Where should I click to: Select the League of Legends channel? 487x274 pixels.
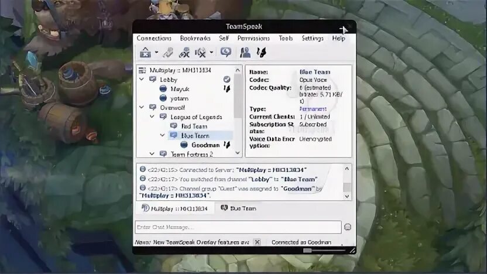tap(196, 117)
